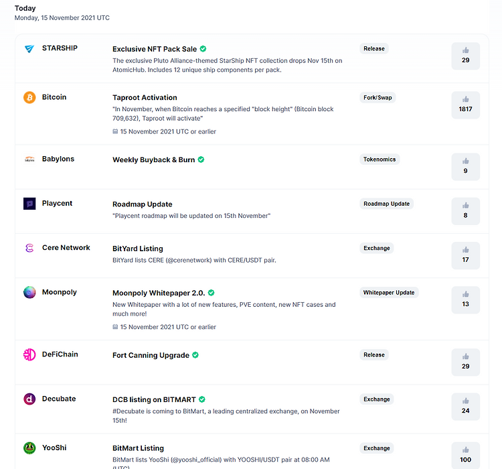Open the YooShi frog logo
This screenshot has width=502, height=469.
(29, 448)
